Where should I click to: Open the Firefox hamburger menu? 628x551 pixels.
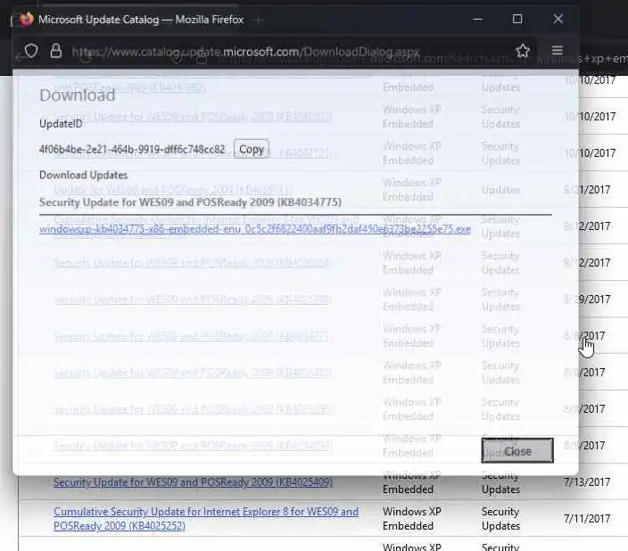click(x=558, y=51)
